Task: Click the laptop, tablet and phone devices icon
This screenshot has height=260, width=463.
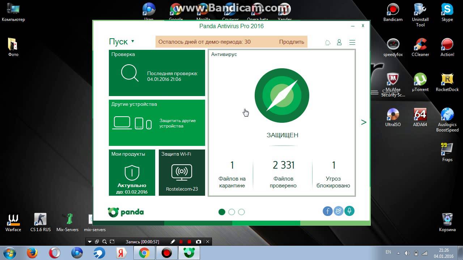Action: click(132, 123)
